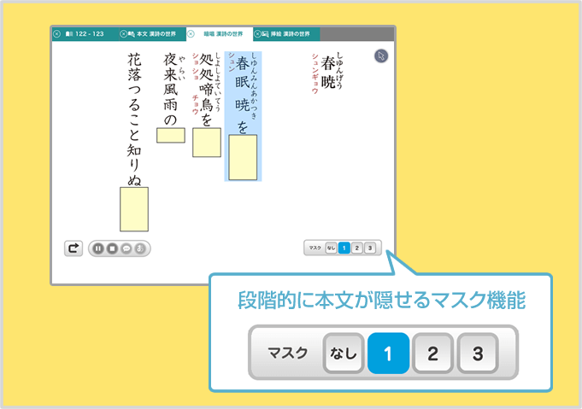Select mask level 2 in the small app toolbar
This screenshot has width=582, height=409.
[357, 248]
